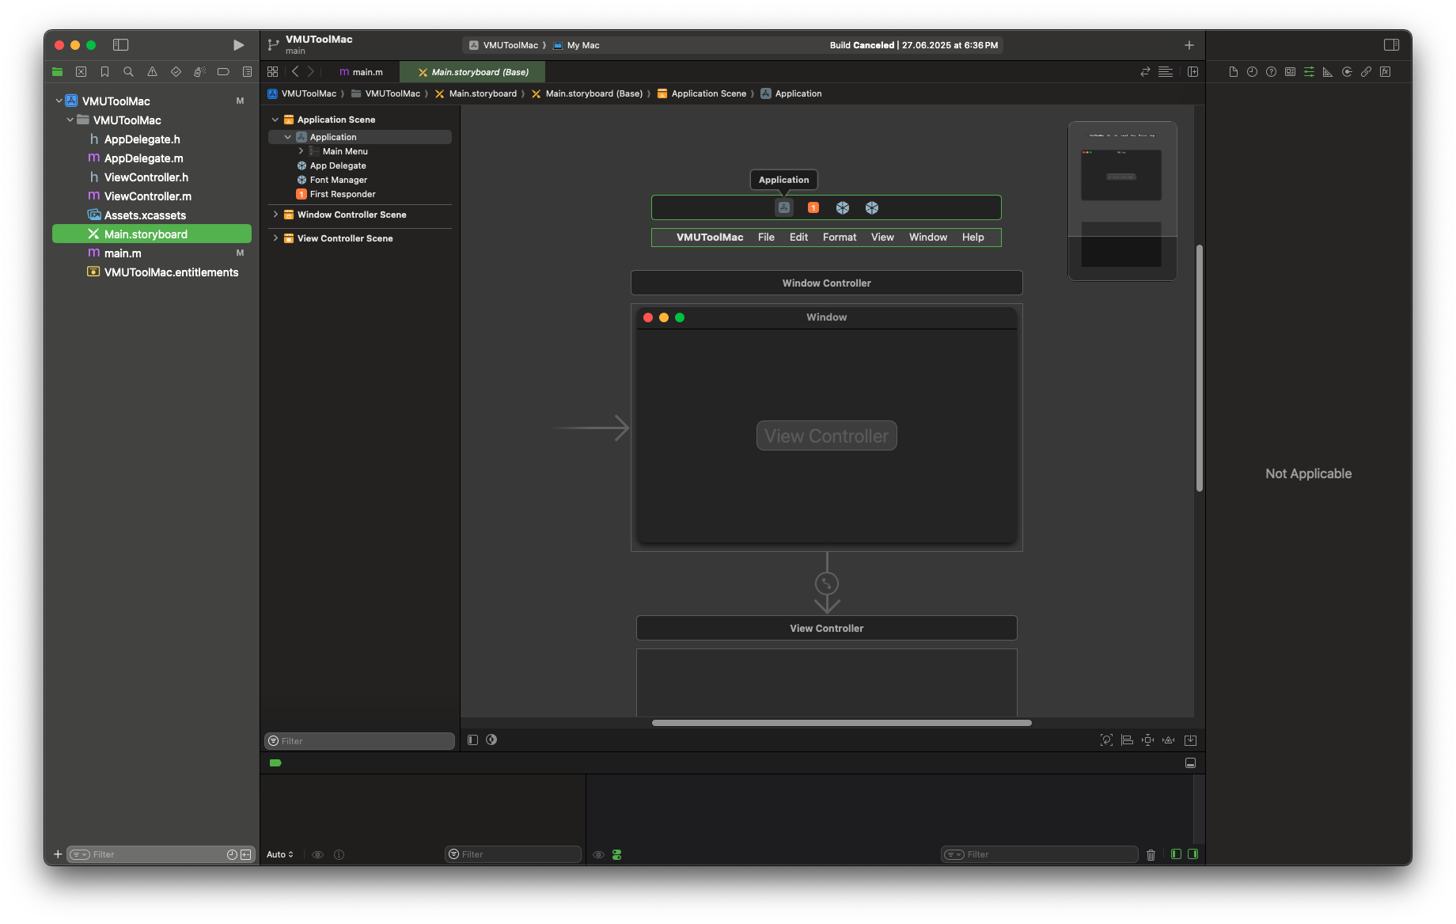Open the Auto variables scope dropdown
The height and width of the screenshot is (924, 1456).
[280, 854]
